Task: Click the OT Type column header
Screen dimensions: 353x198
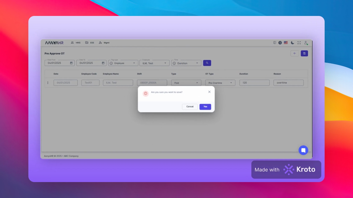Action: 209,74
